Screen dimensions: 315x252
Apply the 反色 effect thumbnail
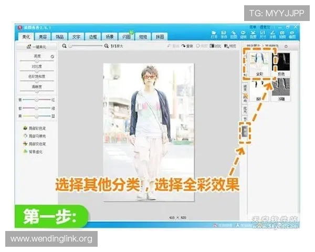[x=281, y=64]
